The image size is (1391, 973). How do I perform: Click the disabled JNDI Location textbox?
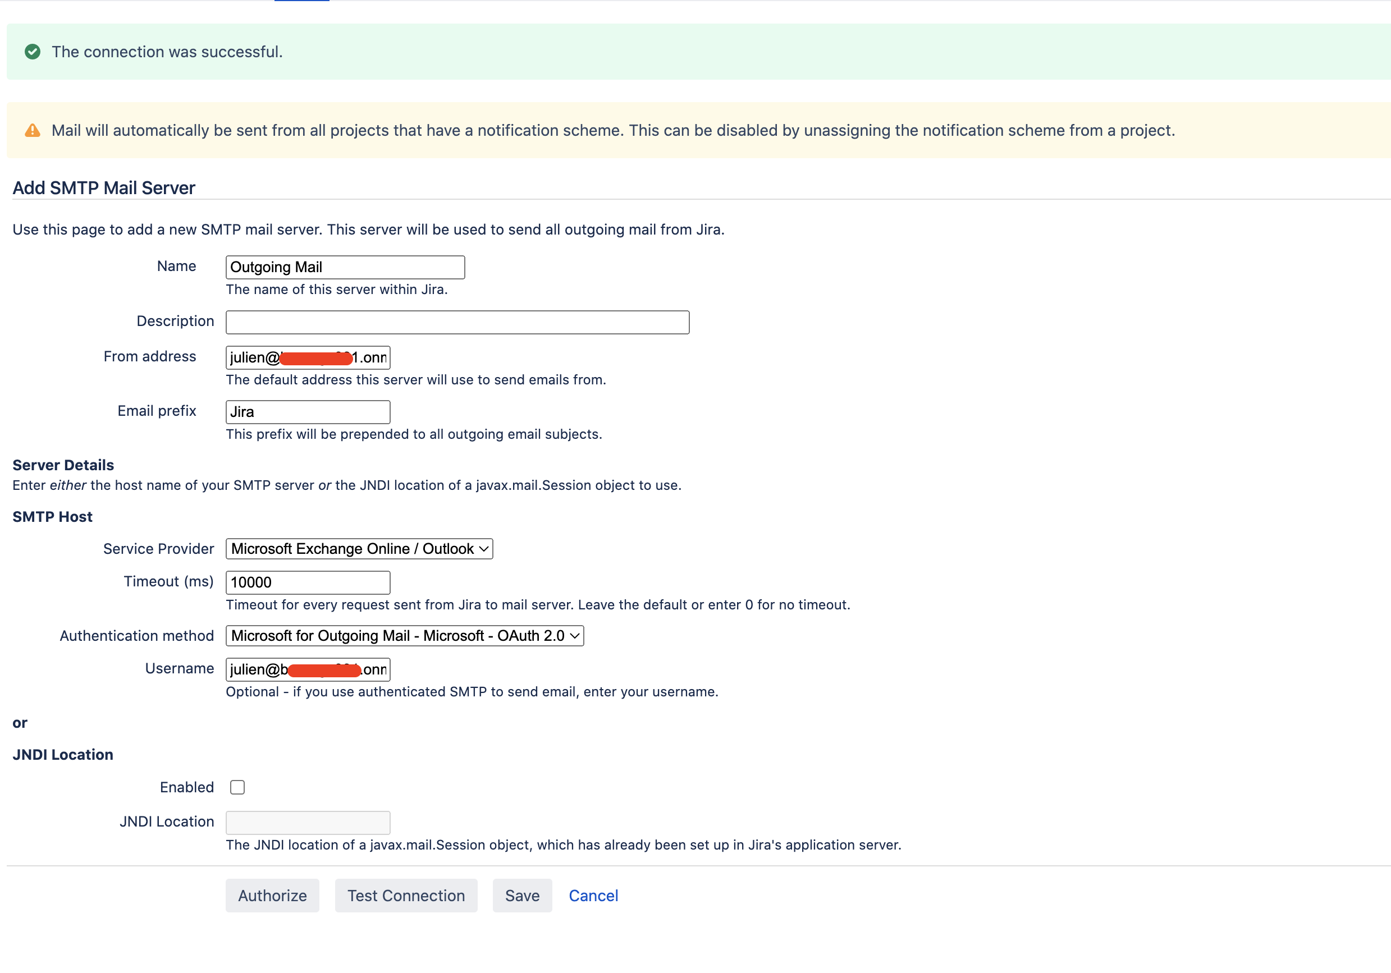[x=308, y=822]
